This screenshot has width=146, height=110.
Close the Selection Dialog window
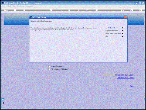pyautogui.click(x=125, y=17)
